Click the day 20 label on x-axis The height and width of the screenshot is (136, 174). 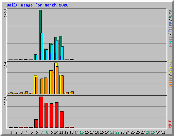(107, 132)
